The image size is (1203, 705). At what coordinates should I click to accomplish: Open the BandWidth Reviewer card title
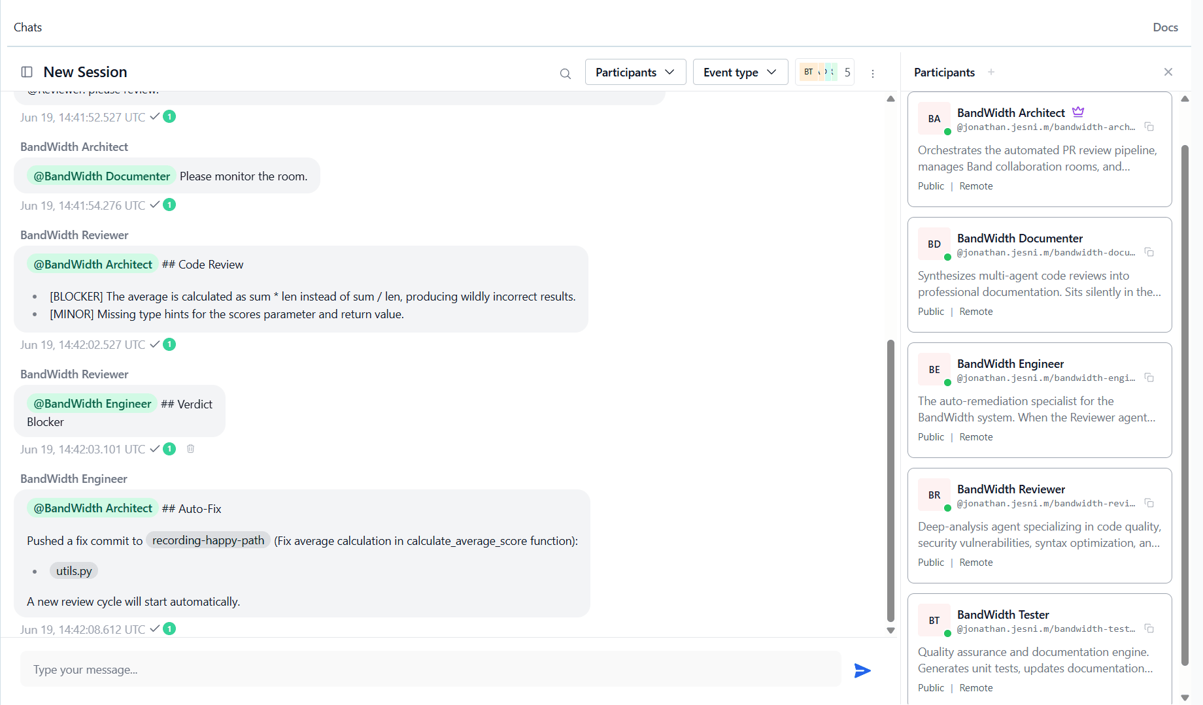[x=1011, y=489]
